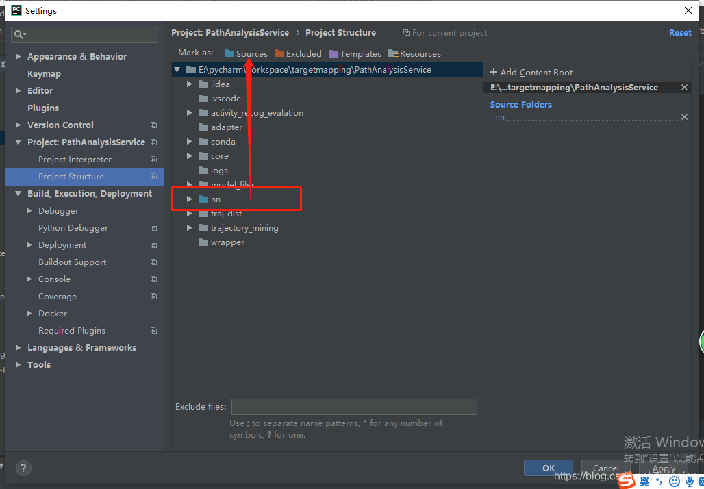Image resolution: width=704 pixels, height=489 pixels.
Task: Expand the Tools section
Action: tap(18, 364)
